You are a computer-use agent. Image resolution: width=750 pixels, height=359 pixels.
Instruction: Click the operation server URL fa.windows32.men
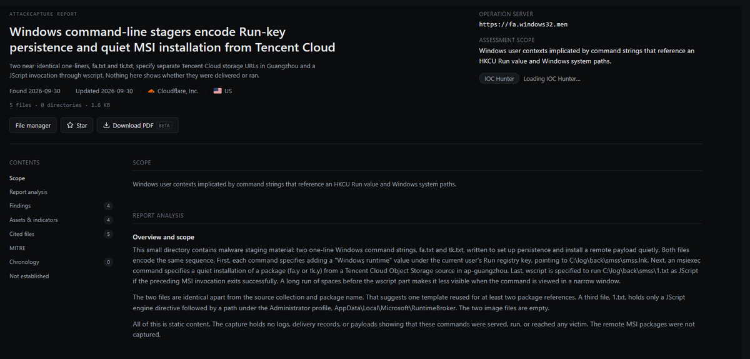click(523, 24)
